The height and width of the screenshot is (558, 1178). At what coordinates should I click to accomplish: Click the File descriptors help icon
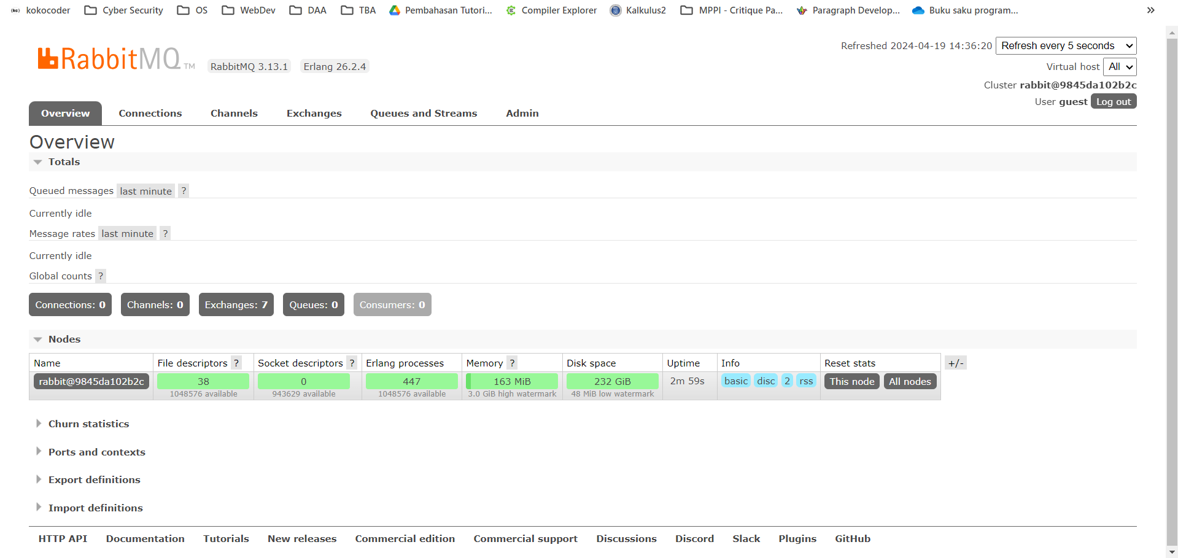coord(236,363)
